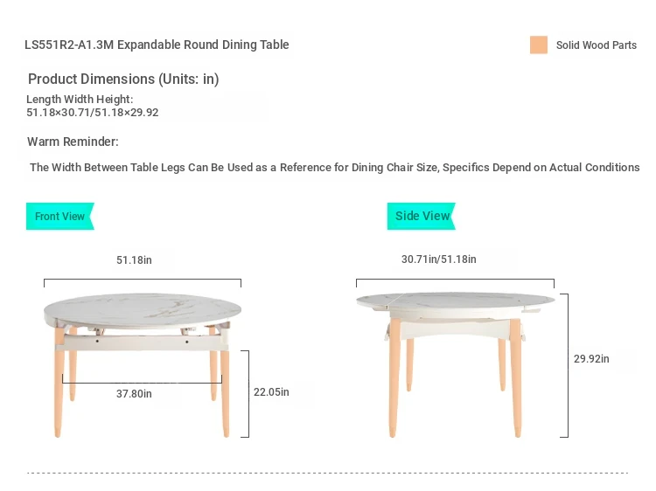Click the 30.71in/51.18in side width label
656x491 pixels.
tap(438, 259)
